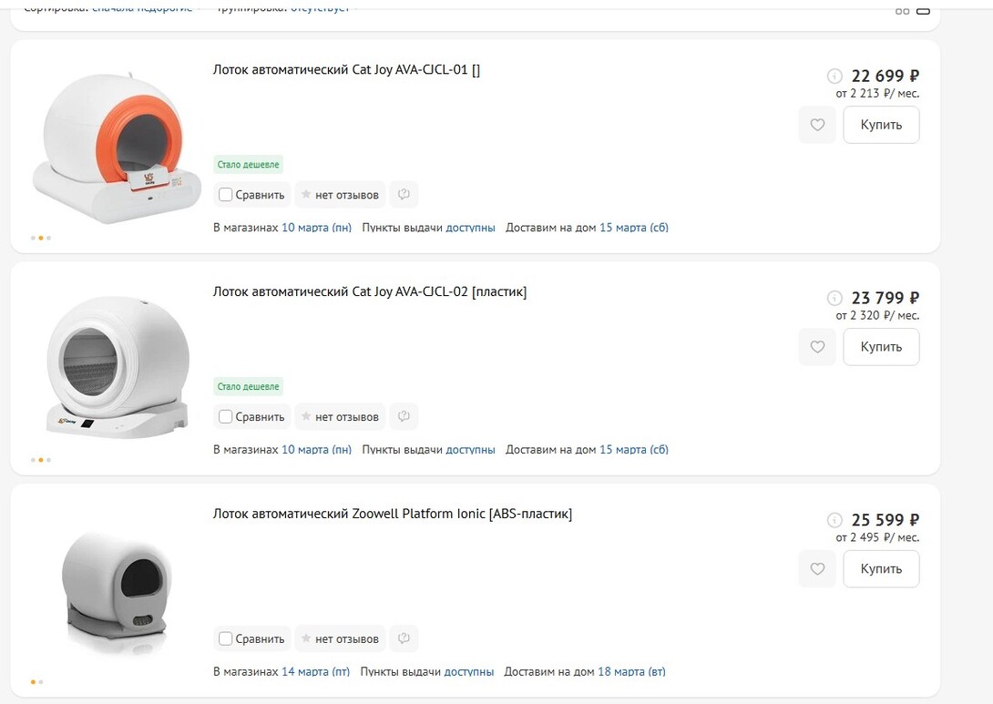Click the info icon beside 25 599 ₽

(x=834, y=521)
